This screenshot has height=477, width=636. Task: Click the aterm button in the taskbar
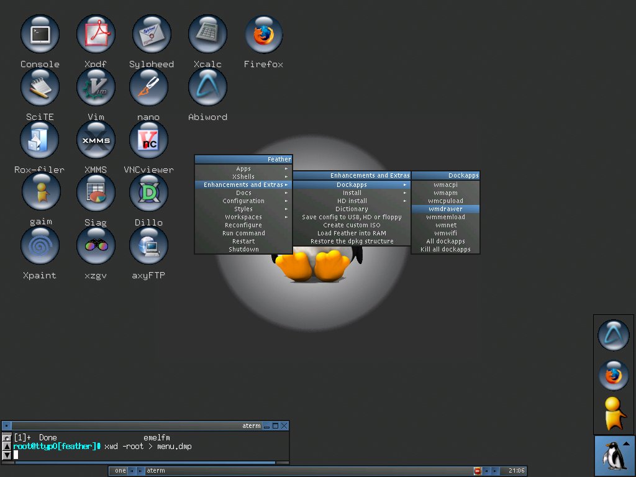point(308,471)
